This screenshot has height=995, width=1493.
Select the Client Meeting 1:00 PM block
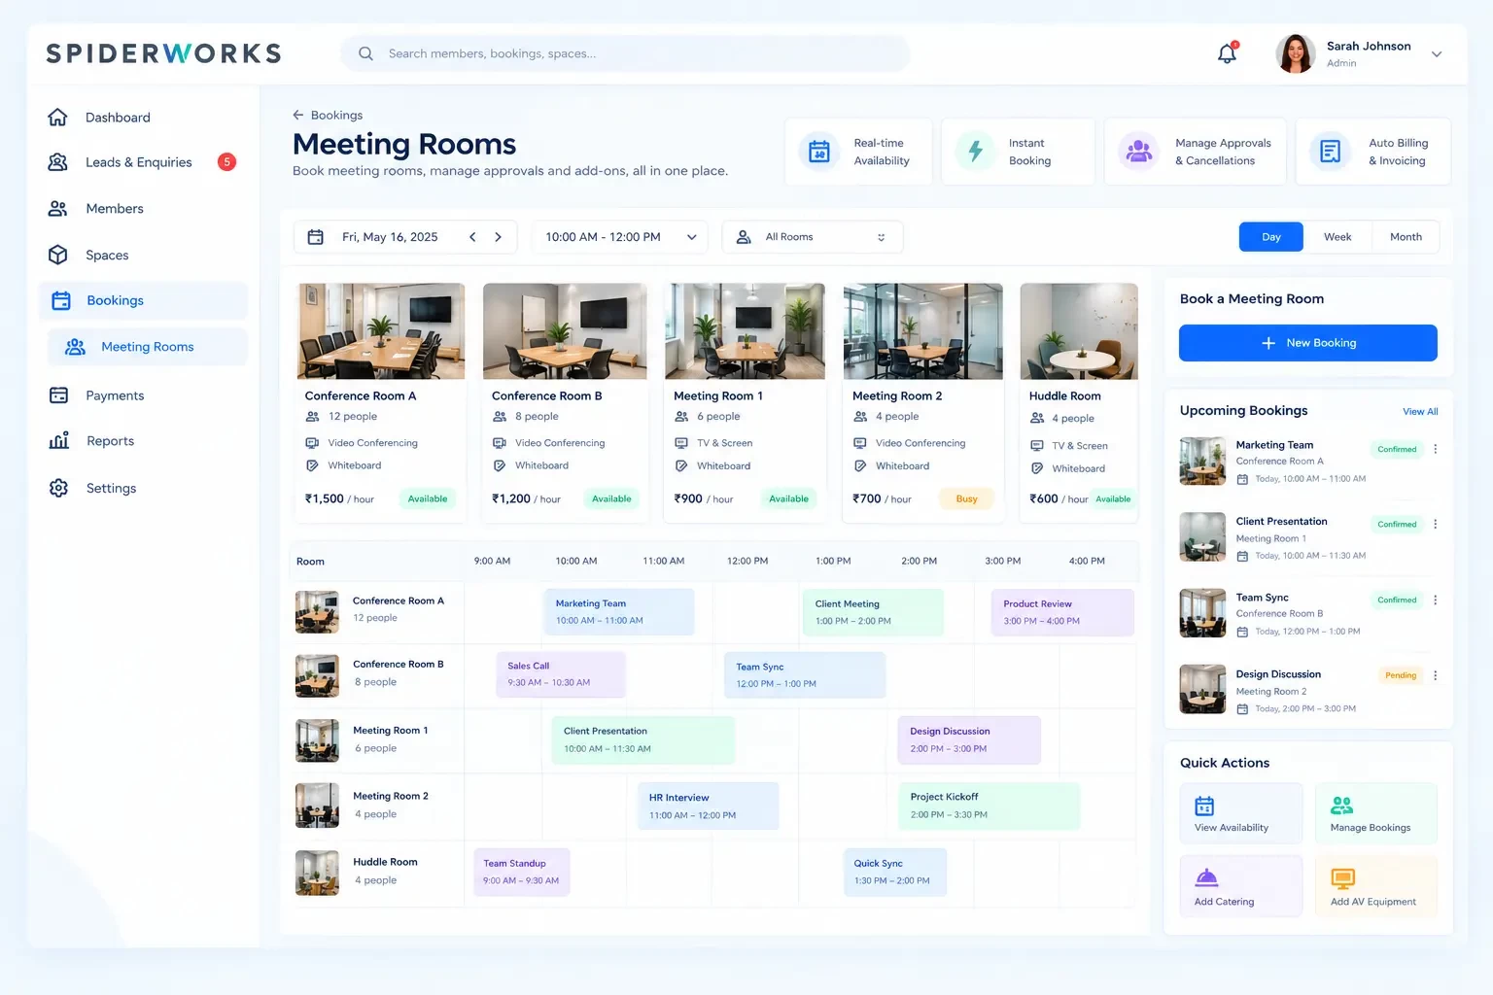coord(873,612)
